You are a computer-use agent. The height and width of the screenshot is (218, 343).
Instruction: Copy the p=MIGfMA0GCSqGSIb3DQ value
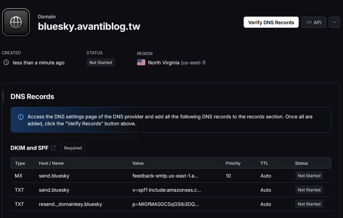coord(165,204)
